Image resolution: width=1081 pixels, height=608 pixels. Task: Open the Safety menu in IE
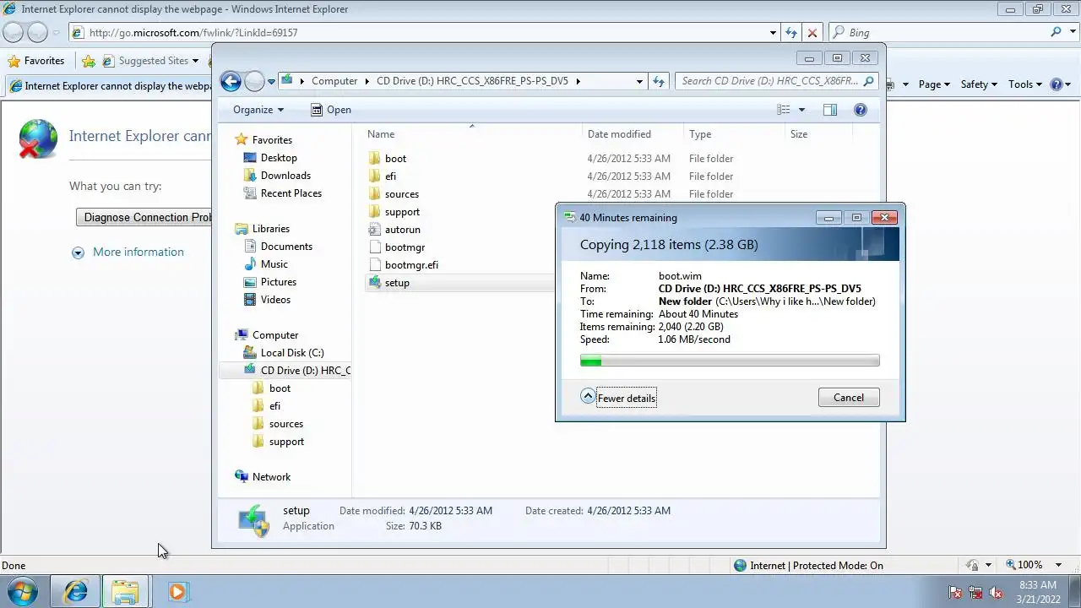(979, 84)
